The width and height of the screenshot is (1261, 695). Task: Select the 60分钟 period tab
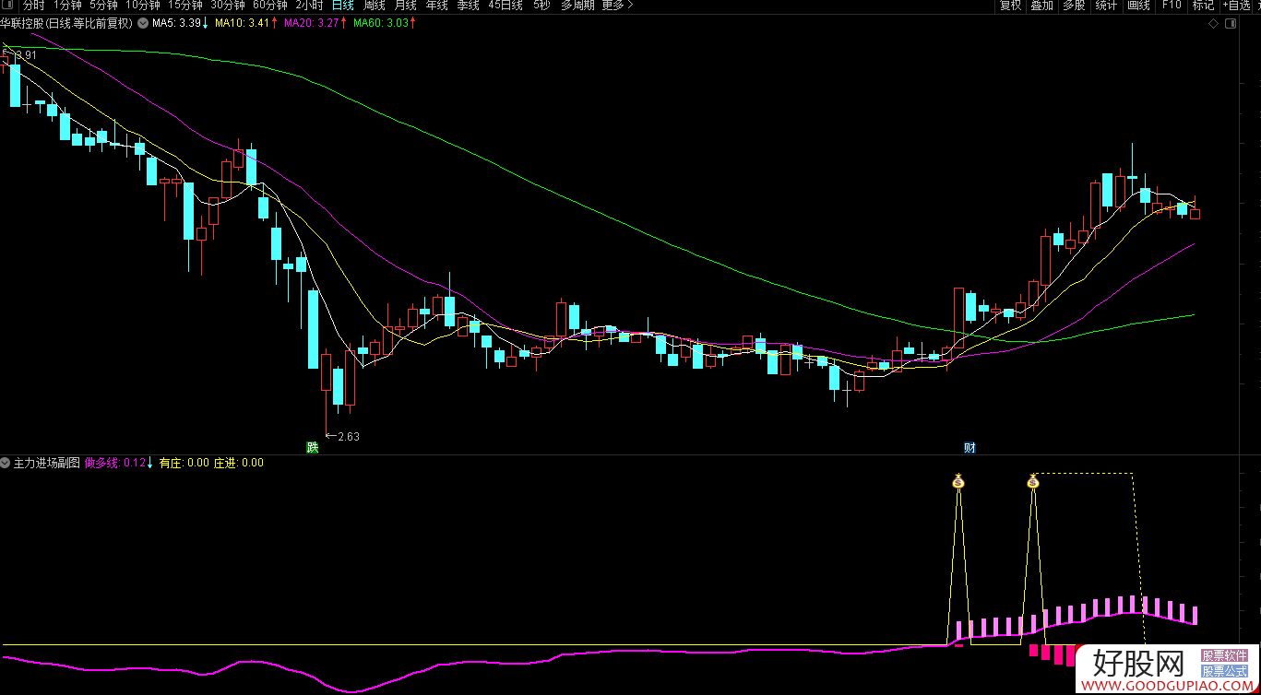tap(270, 6)
